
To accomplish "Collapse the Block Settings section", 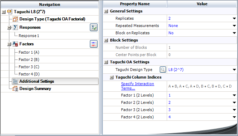I will click(106, 40).
